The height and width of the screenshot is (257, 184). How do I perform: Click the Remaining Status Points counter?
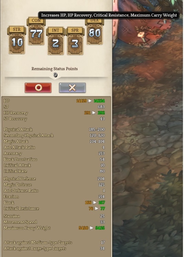coord(55,75)
